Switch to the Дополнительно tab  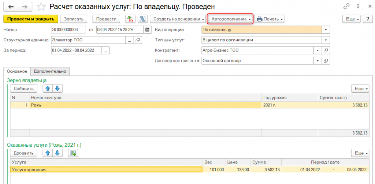point(50,71)
